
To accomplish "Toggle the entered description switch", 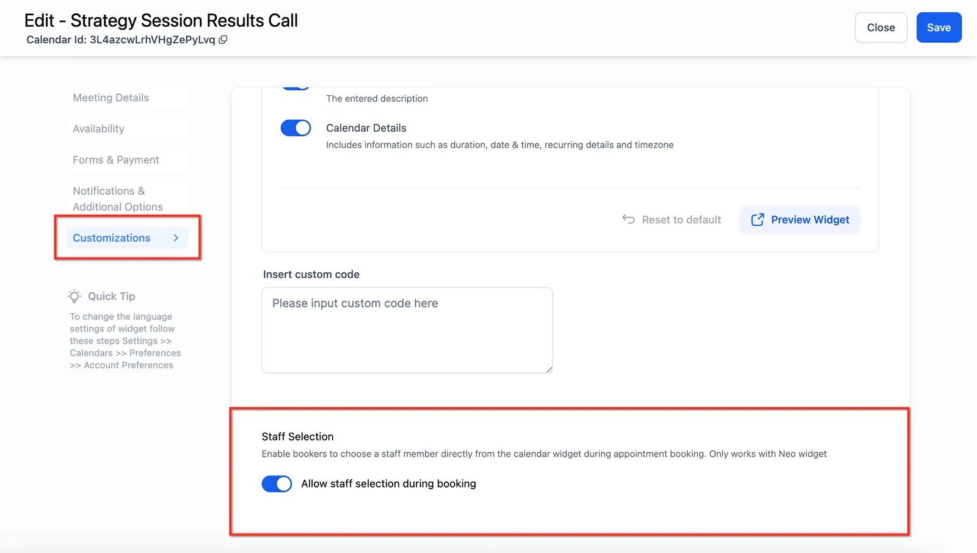I will (x=296, y=88).
